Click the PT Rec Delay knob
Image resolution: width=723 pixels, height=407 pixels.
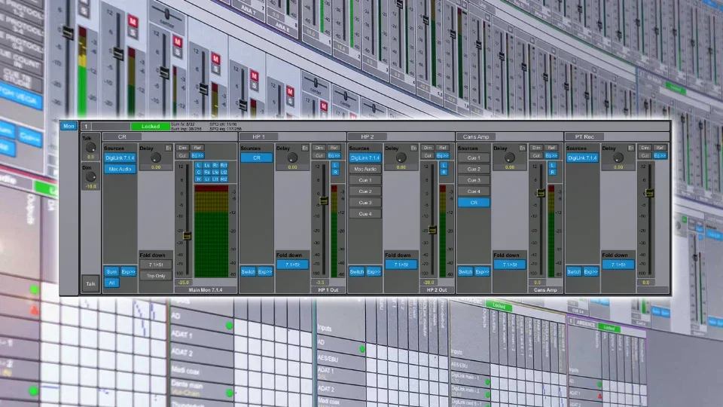tap(618, 158)
